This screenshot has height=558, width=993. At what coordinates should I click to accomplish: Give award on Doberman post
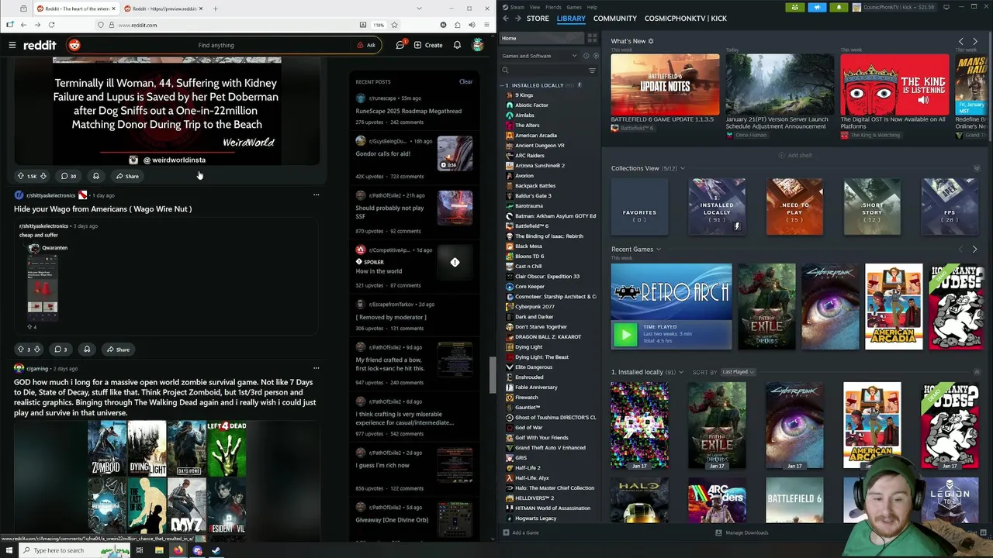pyautogui.click(x=95, y=176)
